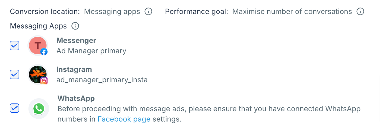This screenshot has width=380, height=135.
Task: Click the 'Messaging apps' conversion location value
Action: point(112,12)
